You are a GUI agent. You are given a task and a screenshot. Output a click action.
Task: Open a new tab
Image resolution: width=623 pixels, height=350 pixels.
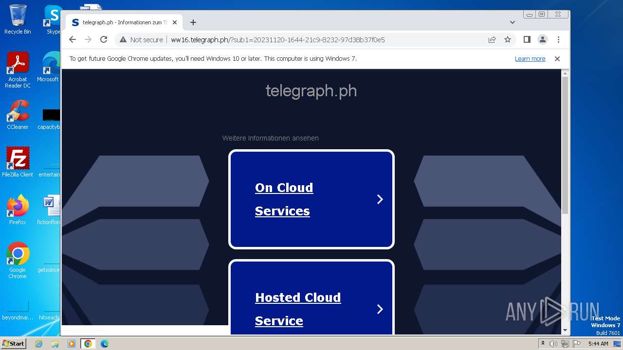tap(193, 22)
